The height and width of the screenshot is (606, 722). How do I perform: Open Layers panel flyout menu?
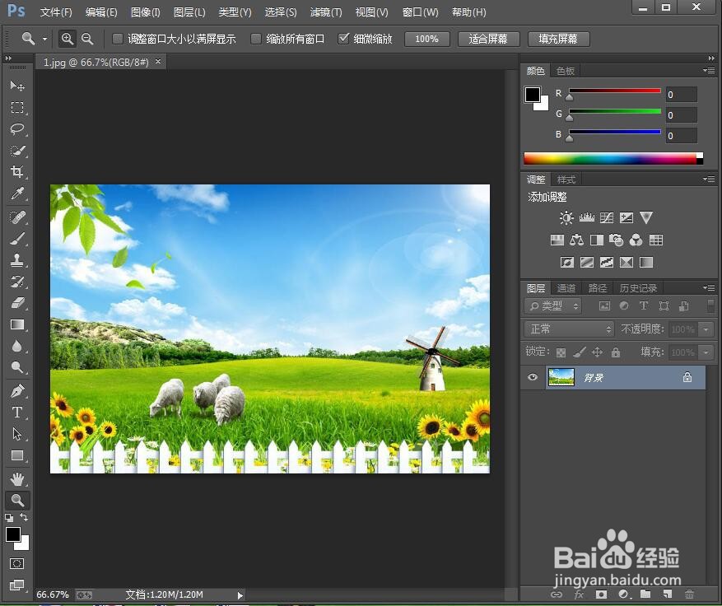[x=709, y=288]
